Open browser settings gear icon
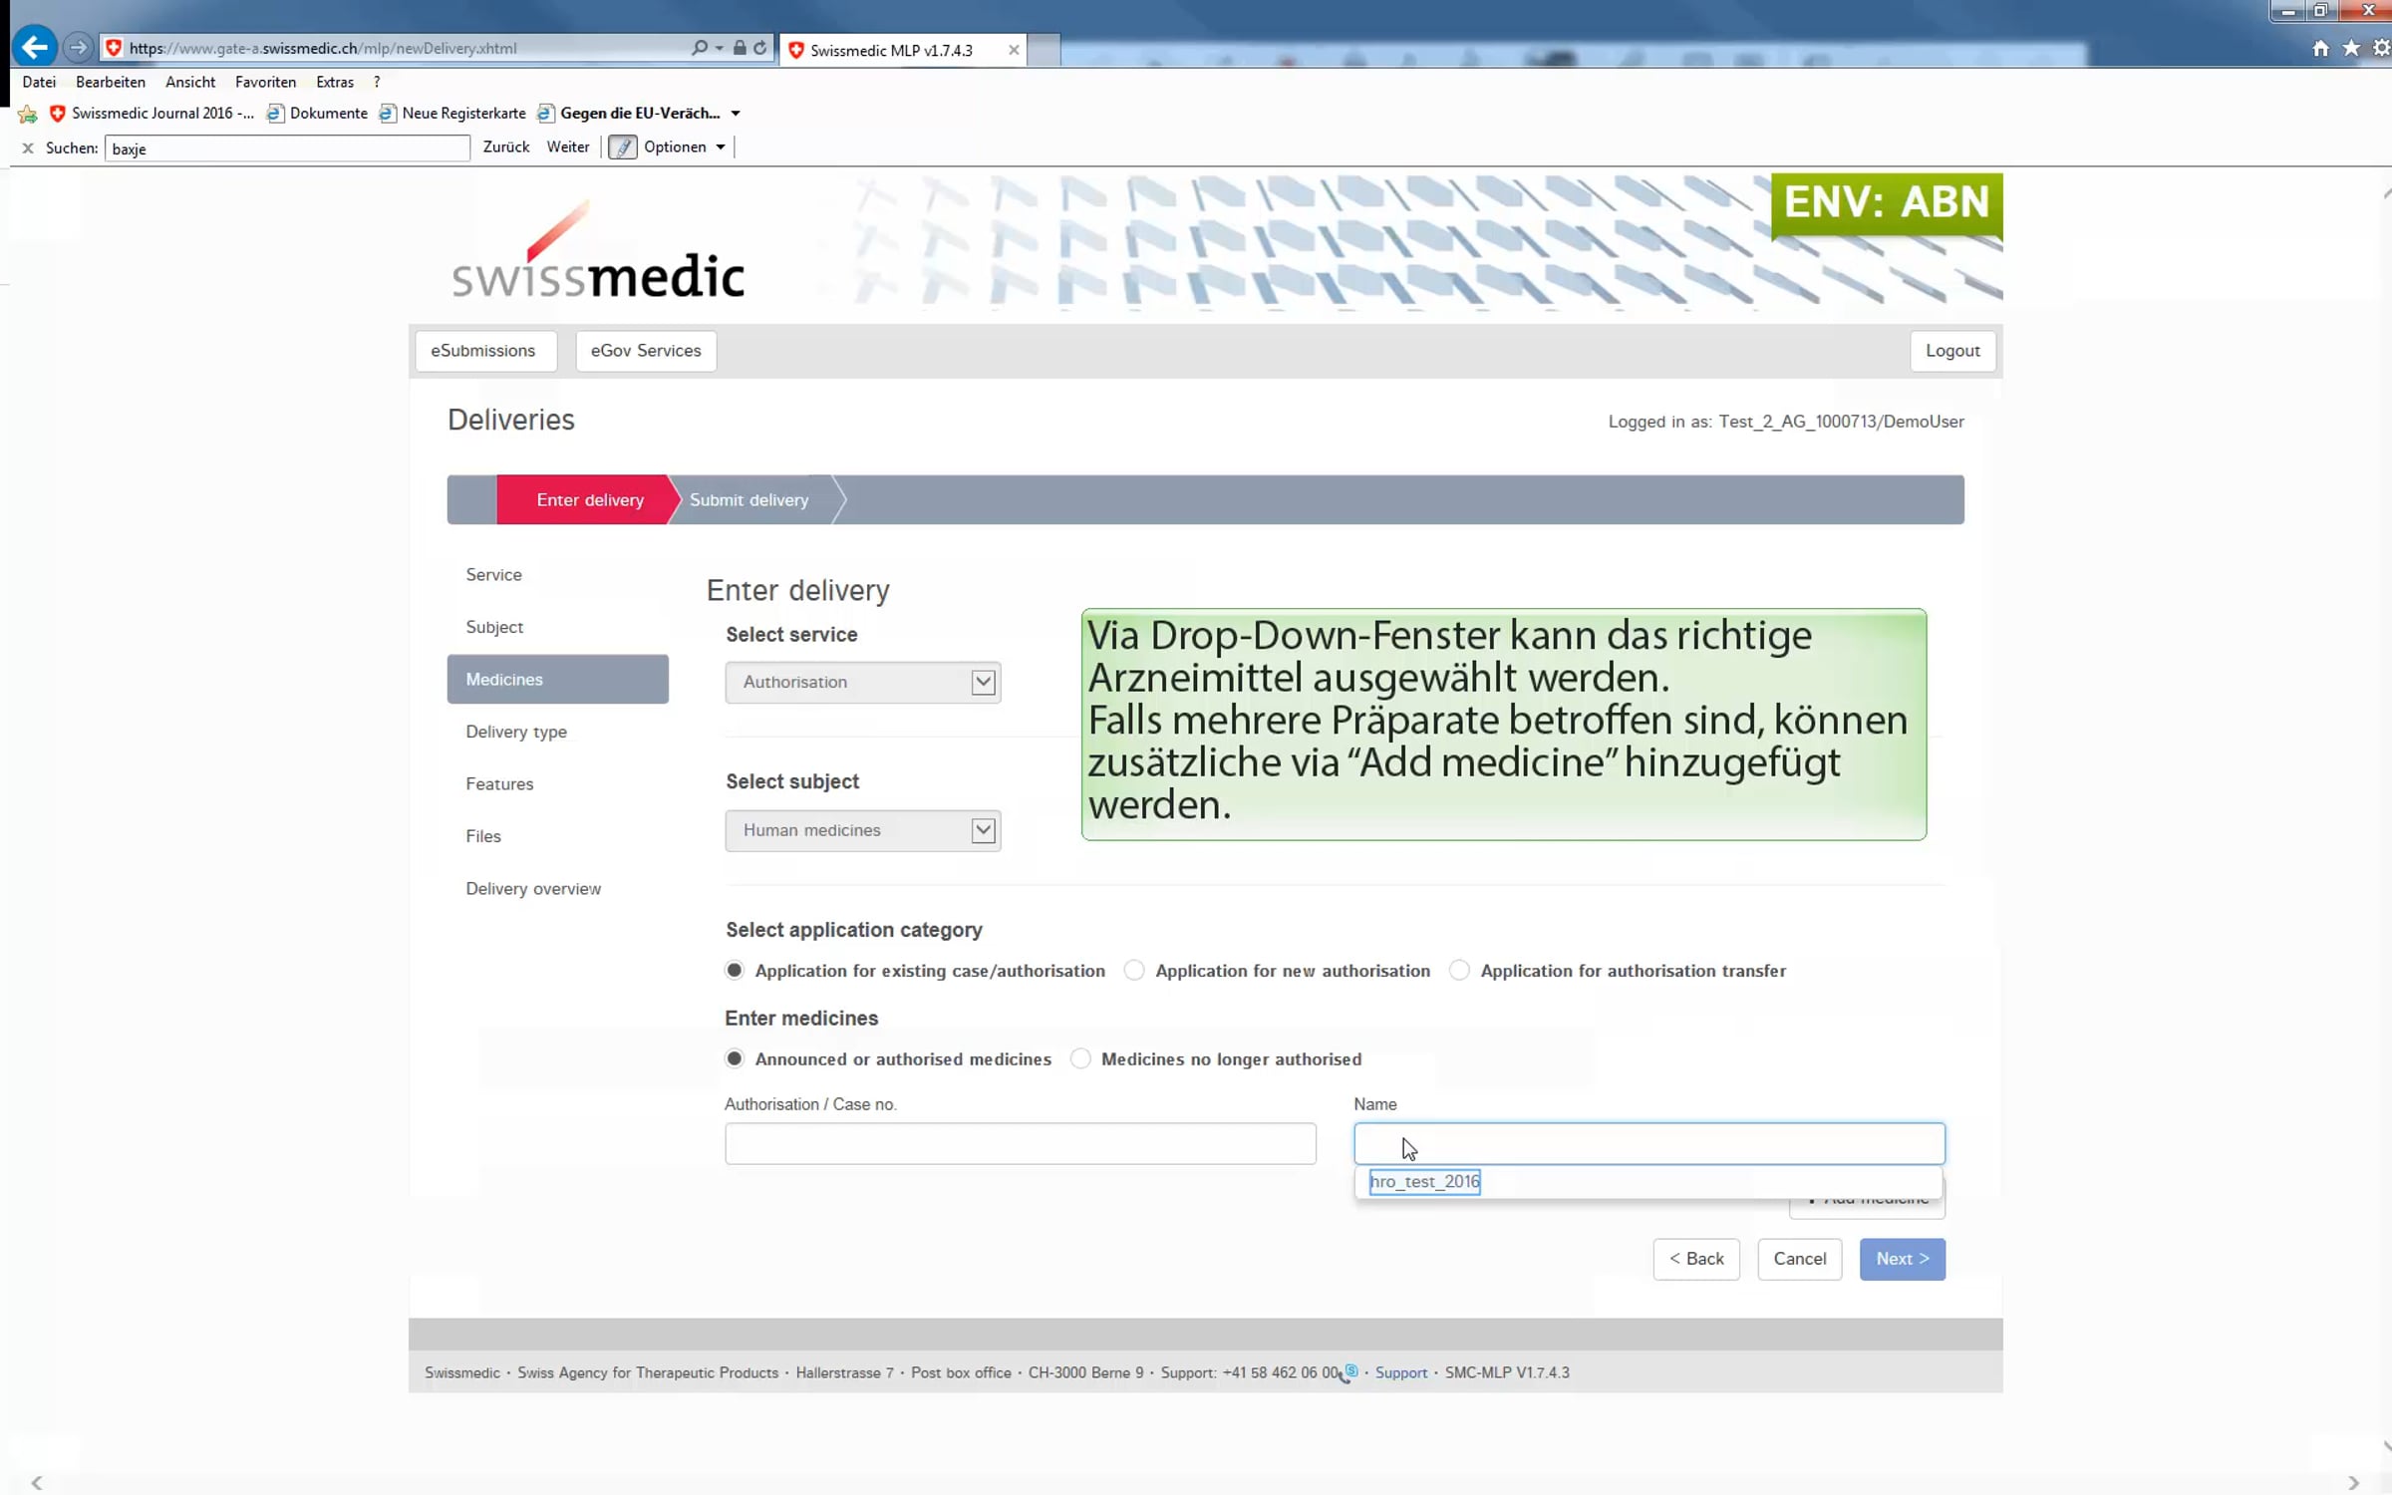This screenshot has height=1495, width=2392. tap(2382, 48)
